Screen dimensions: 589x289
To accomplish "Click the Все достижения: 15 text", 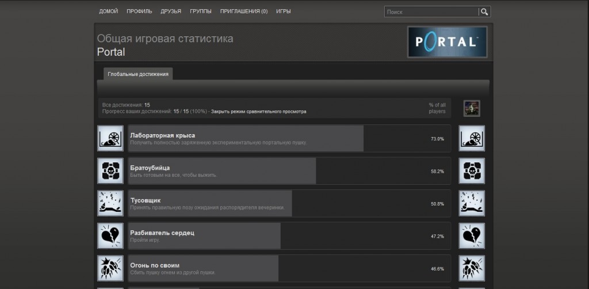I will coord(126,105).
